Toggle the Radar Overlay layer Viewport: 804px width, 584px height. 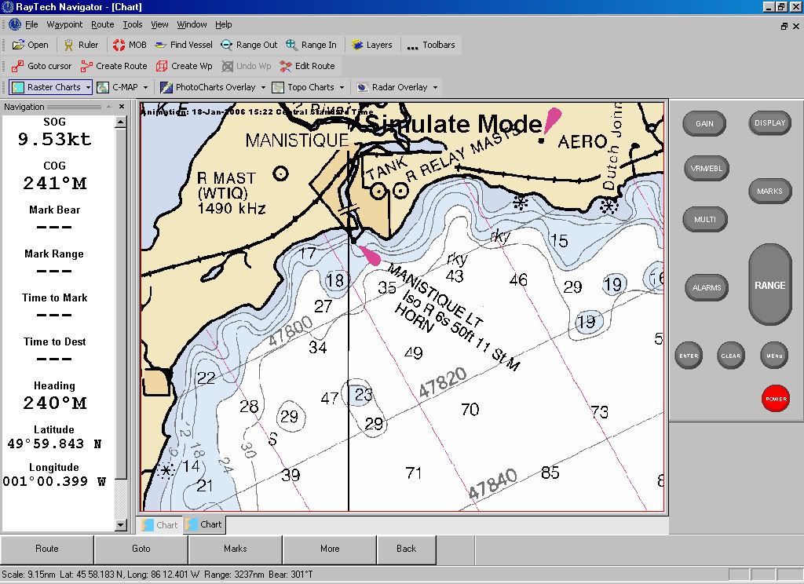coord(392,88)
